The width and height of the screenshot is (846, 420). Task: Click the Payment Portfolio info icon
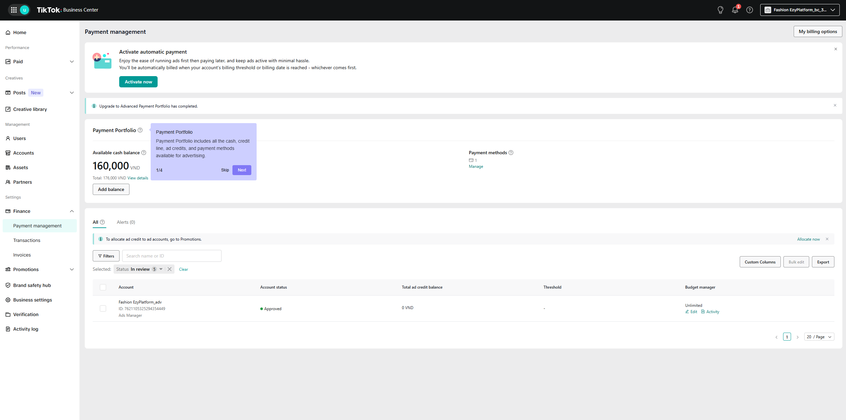pos(140,130)
